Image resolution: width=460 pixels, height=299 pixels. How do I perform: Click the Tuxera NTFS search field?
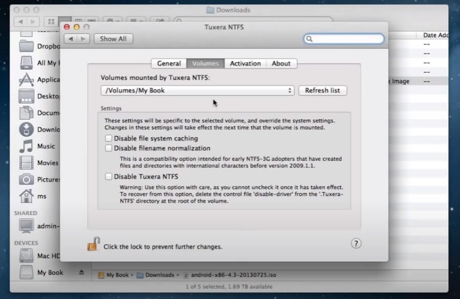click(x=344, y=39)
